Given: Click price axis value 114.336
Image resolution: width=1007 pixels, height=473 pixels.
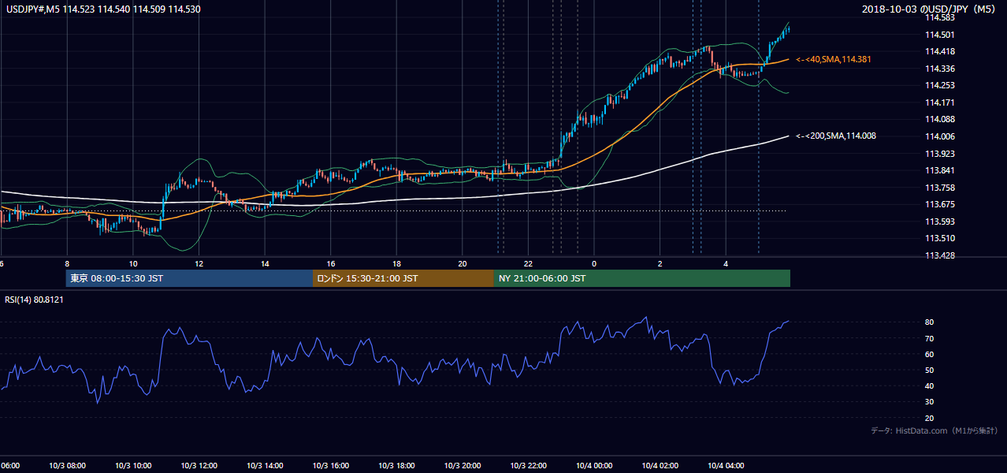Looking at the screenshot, I should [940, 69].
